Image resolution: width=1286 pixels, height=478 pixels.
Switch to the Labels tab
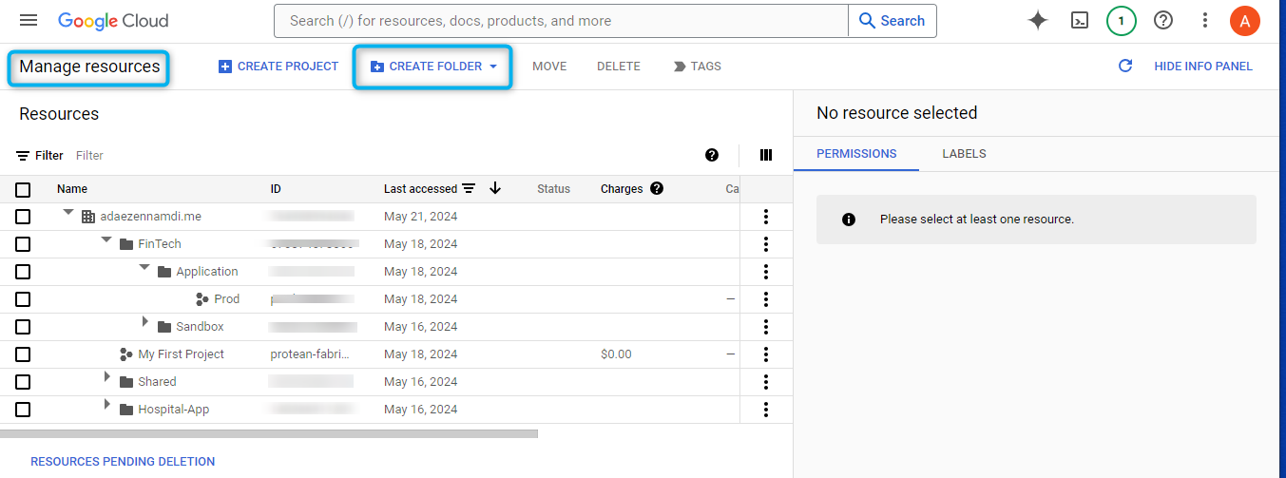[964, 154]
